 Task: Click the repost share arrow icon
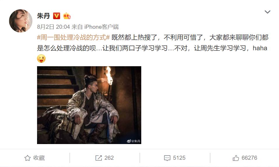point(99,158)
